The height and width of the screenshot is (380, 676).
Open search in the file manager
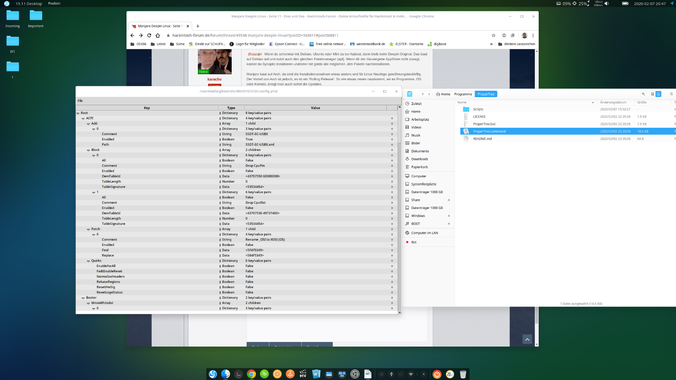point(643,94)
